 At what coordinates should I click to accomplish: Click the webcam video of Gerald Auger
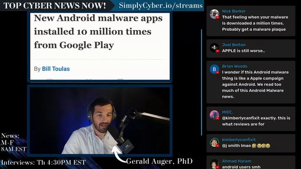pos(100,121)
